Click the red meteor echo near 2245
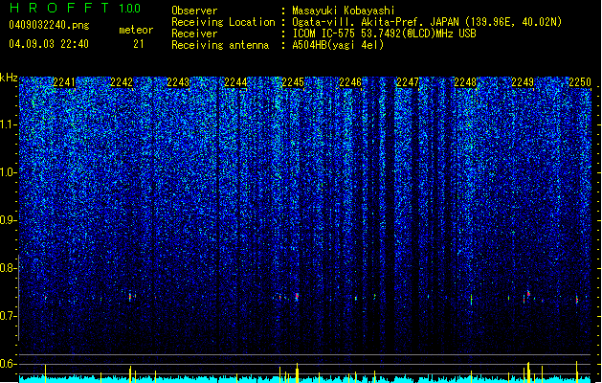Screen dimensions: 602x383 (x=297, y=296)
